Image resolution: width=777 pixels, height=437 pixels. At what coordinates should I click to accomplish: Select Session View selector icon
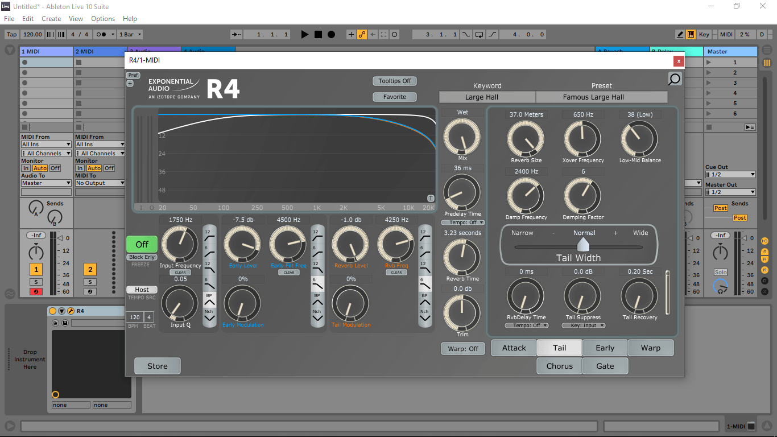tap(767, 63)
